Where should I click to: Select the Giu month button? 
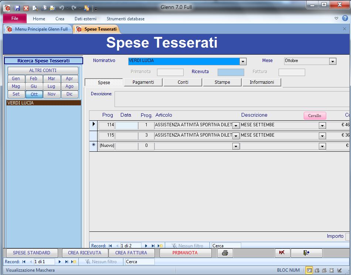[x=34, y=86]
